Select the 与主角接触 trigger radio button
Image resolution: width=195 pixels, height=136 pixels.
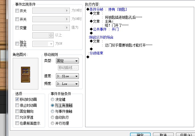pos(53,105)
